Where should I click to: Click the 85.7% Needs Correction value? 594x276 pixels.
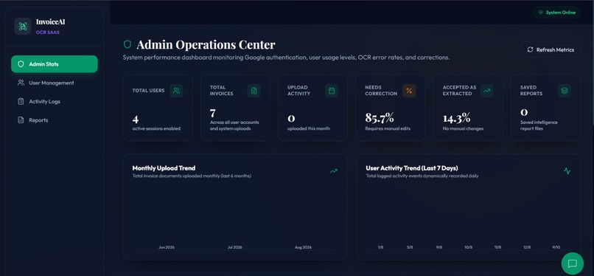(380, 118)
